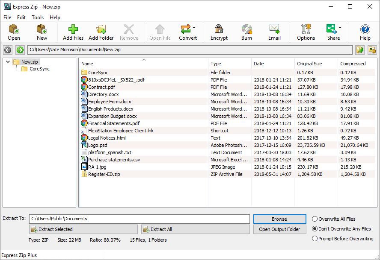Open the Tools menu
The height and width of the screenshot is (260, 380).
tap(38, 18)
